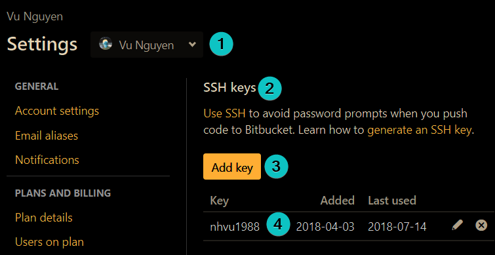
Task: Click the Key column header
Action: point(220,201)
